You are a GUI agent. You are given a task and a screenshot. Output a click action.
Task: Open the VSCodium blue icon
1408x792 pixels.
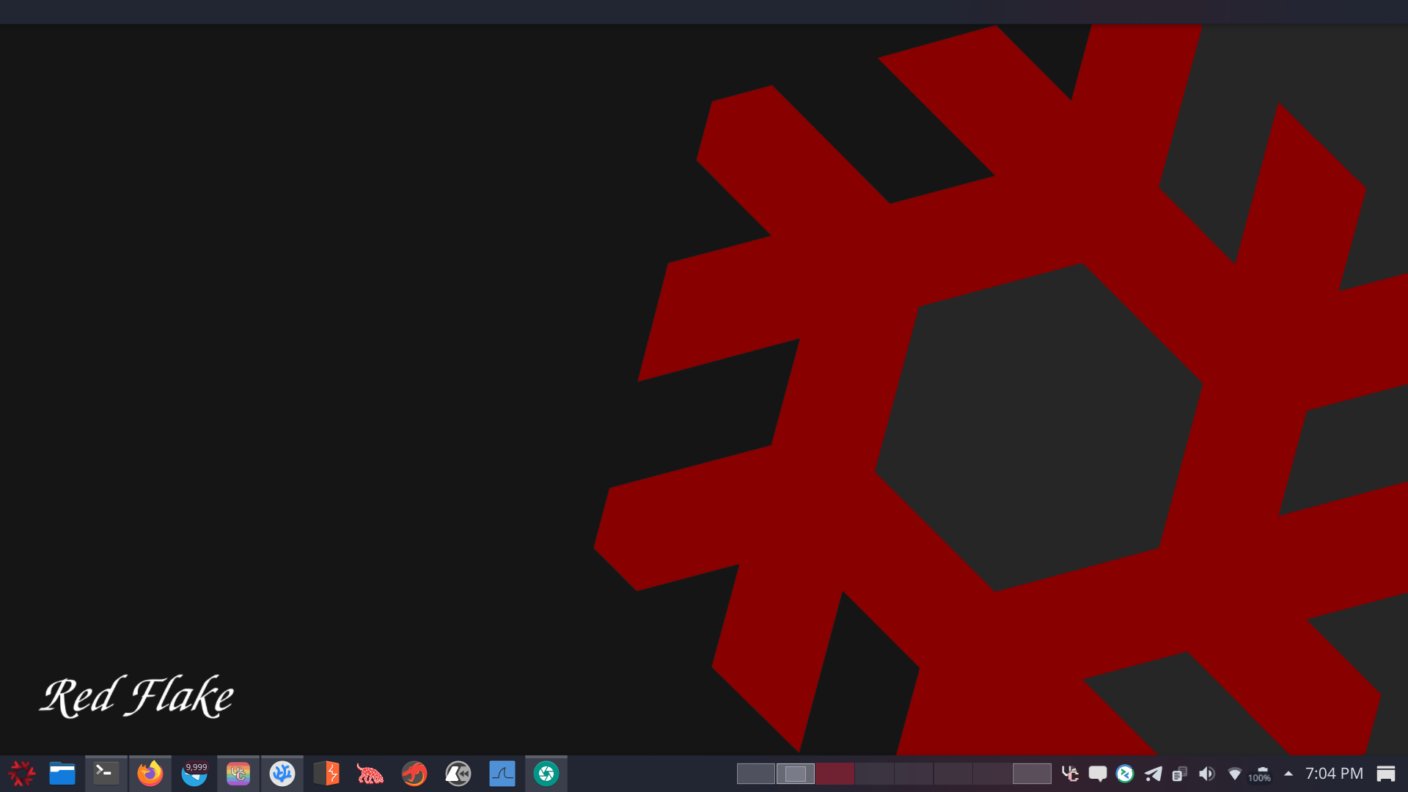click(x=282, y=774)
